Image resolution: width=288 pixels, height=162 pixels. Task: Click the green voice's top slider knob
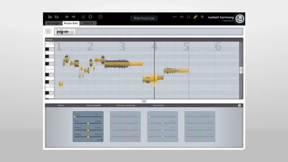click(187, 117)
